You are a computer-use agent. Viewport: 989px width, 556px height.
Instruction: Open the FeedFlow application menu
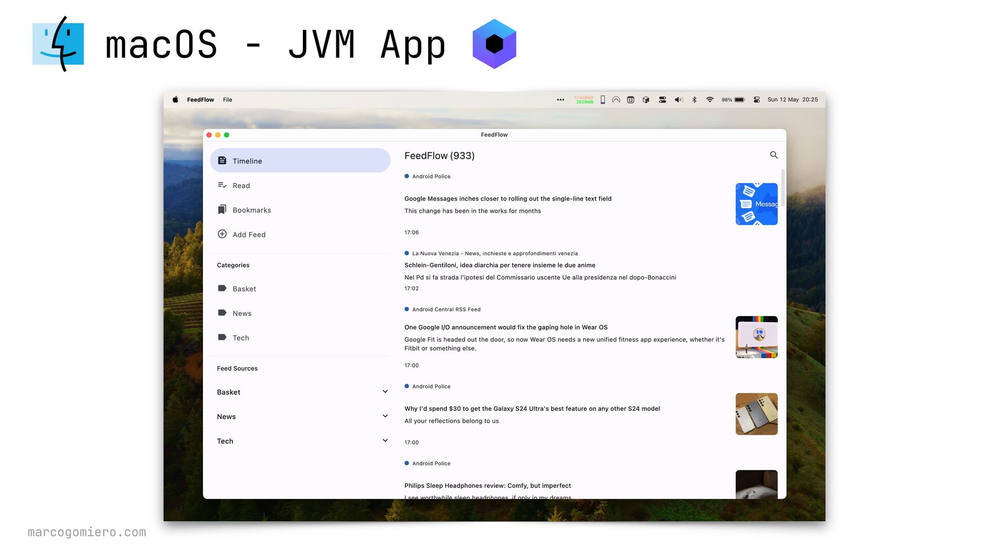[200, 100]
